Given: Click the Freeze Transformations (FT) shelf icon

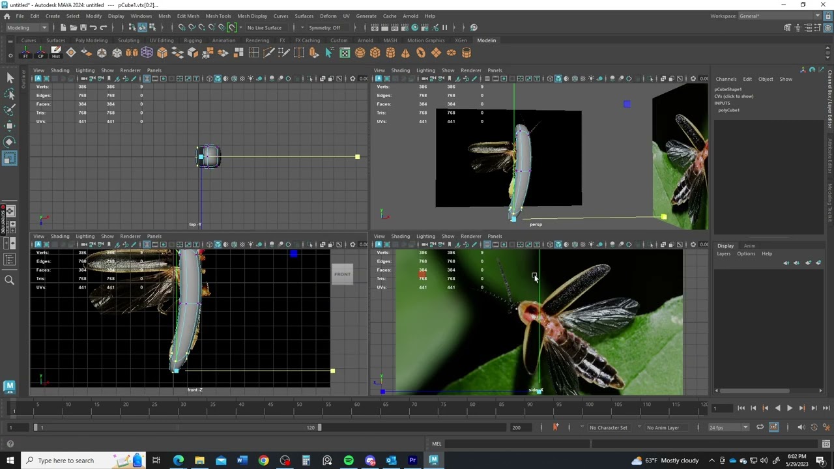Looking at the screenshot, I should point(25,53).
